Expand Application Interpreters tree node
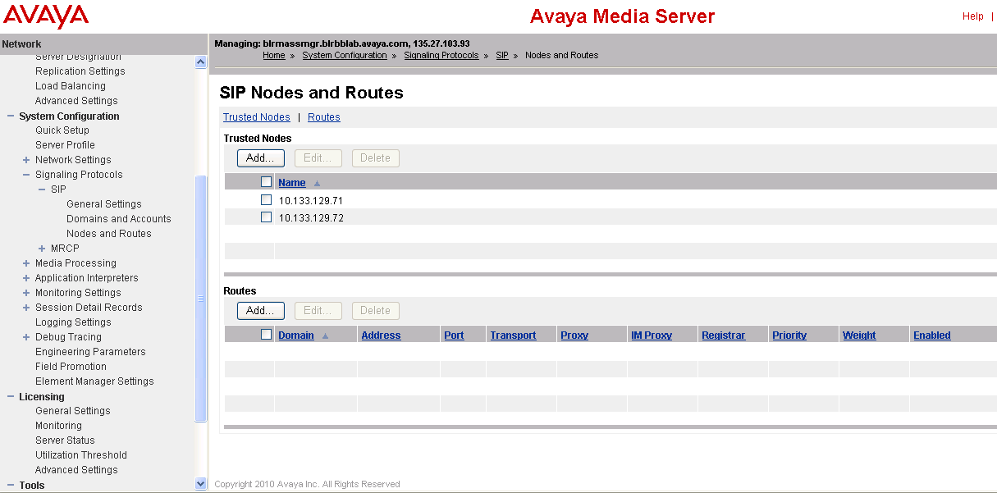 (x=26, y=278)
